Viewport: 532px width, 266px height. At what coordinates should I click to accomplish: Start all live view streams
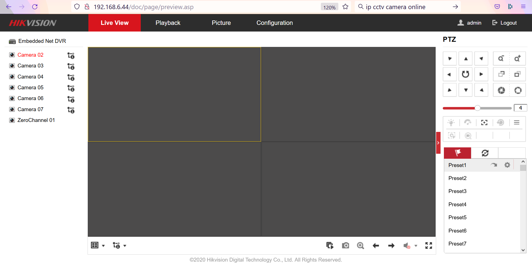tap(330, 246)
